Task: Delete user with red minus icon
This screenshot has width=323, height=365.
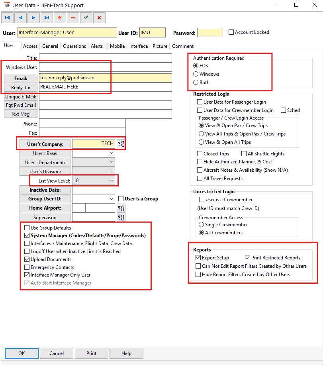Action: [x=73, y=18]
